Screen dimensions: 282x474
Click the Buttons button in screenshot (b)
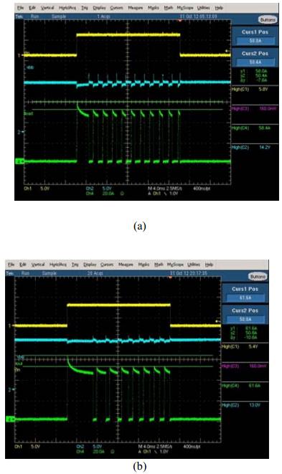tap(258, 277)
